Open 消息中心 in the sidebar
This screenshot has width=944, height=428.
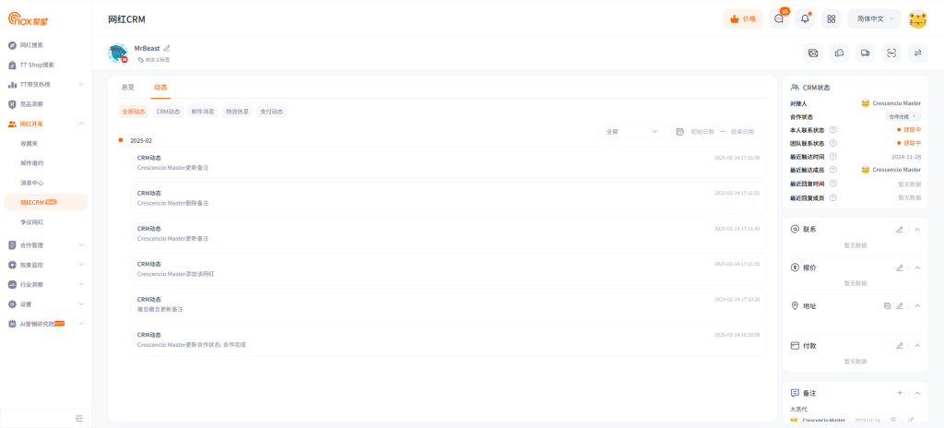32,183
